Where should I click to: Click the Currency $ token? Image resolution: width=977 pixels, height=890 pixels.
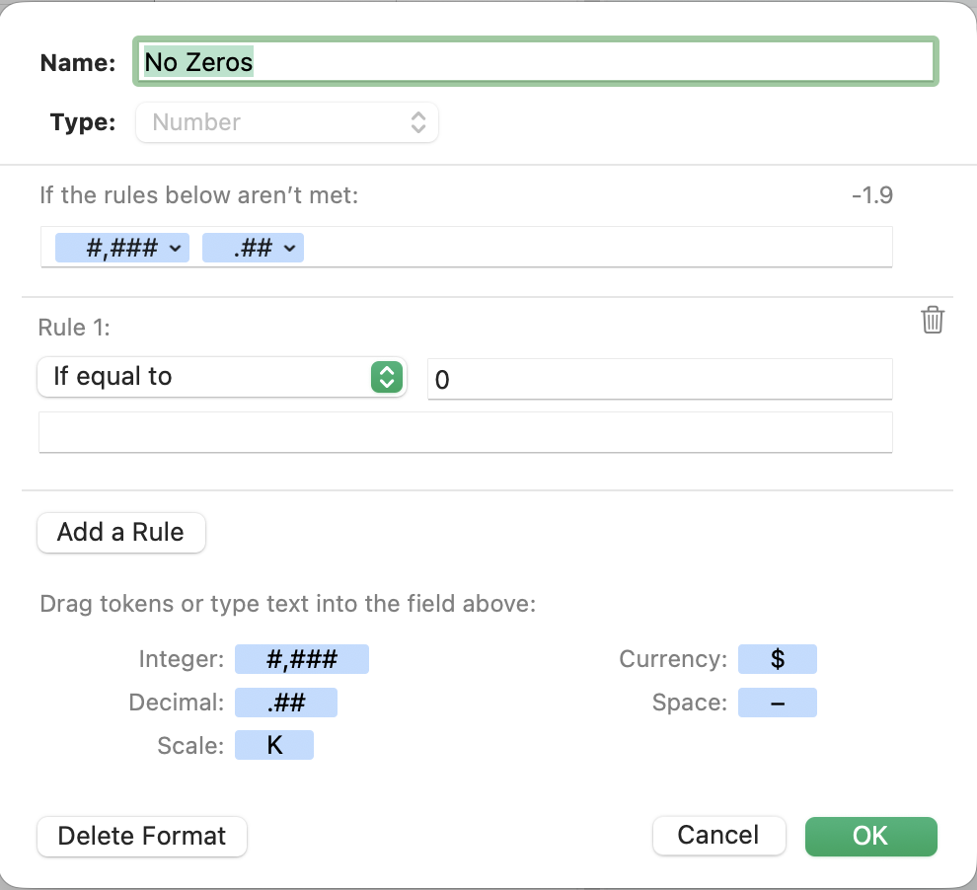pos(777,659)
